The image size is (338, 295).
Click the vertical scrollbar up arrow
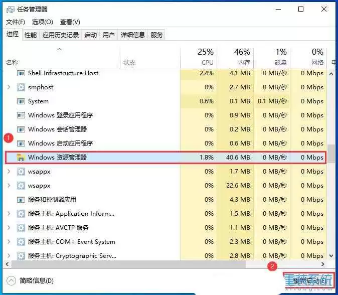coord(331,74)
